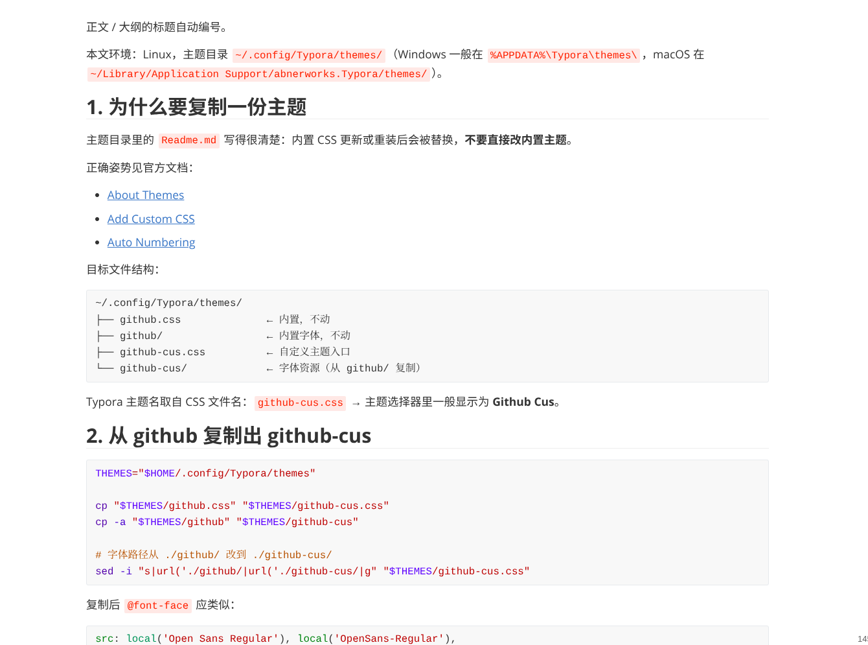Viewport: 868px width, 645px height.
Task: Click the comment 字体路径从 ./github/ 改到
Action: tap(214, 555)
